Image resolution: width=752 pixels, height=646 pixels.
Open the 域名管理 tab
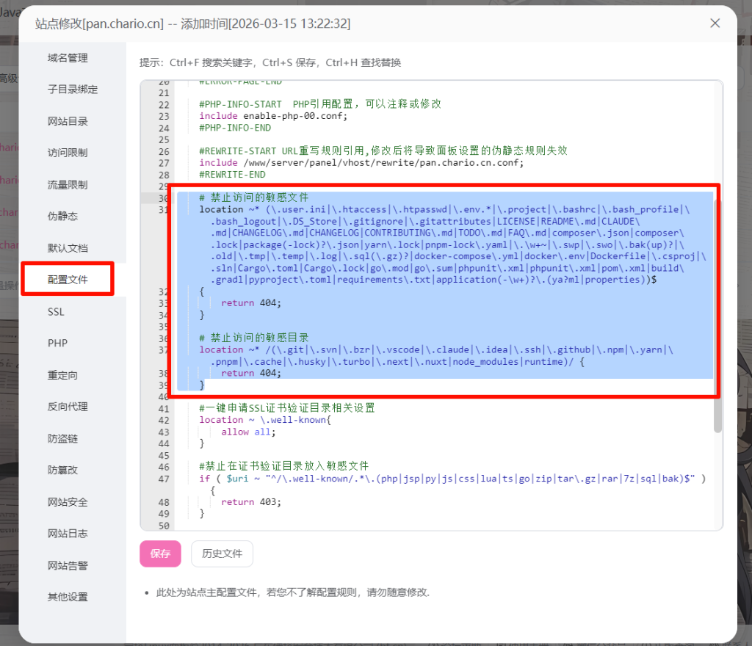(x=68, y=58)
